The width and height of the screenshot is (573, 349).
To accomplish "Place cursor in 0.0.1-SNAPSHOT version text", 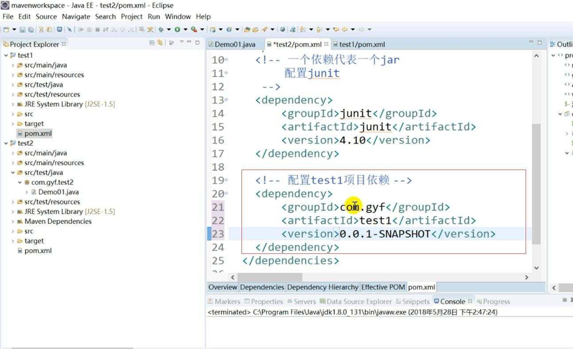I will (385, 234).
